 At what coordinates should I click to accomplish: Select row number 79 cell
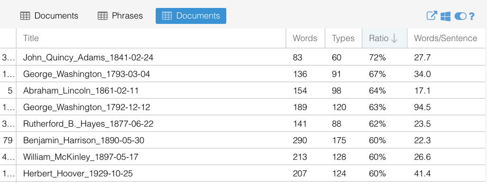click(x=8, y=140)
